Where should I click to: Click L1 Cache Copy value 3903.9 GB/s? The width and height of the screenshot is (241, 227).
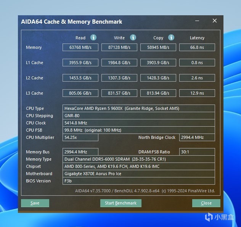pyautogui.click(x=158, y=63)
